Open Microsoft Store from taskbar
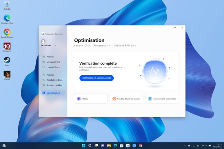This screenshot has width=224, height=149. pos(121,146)
